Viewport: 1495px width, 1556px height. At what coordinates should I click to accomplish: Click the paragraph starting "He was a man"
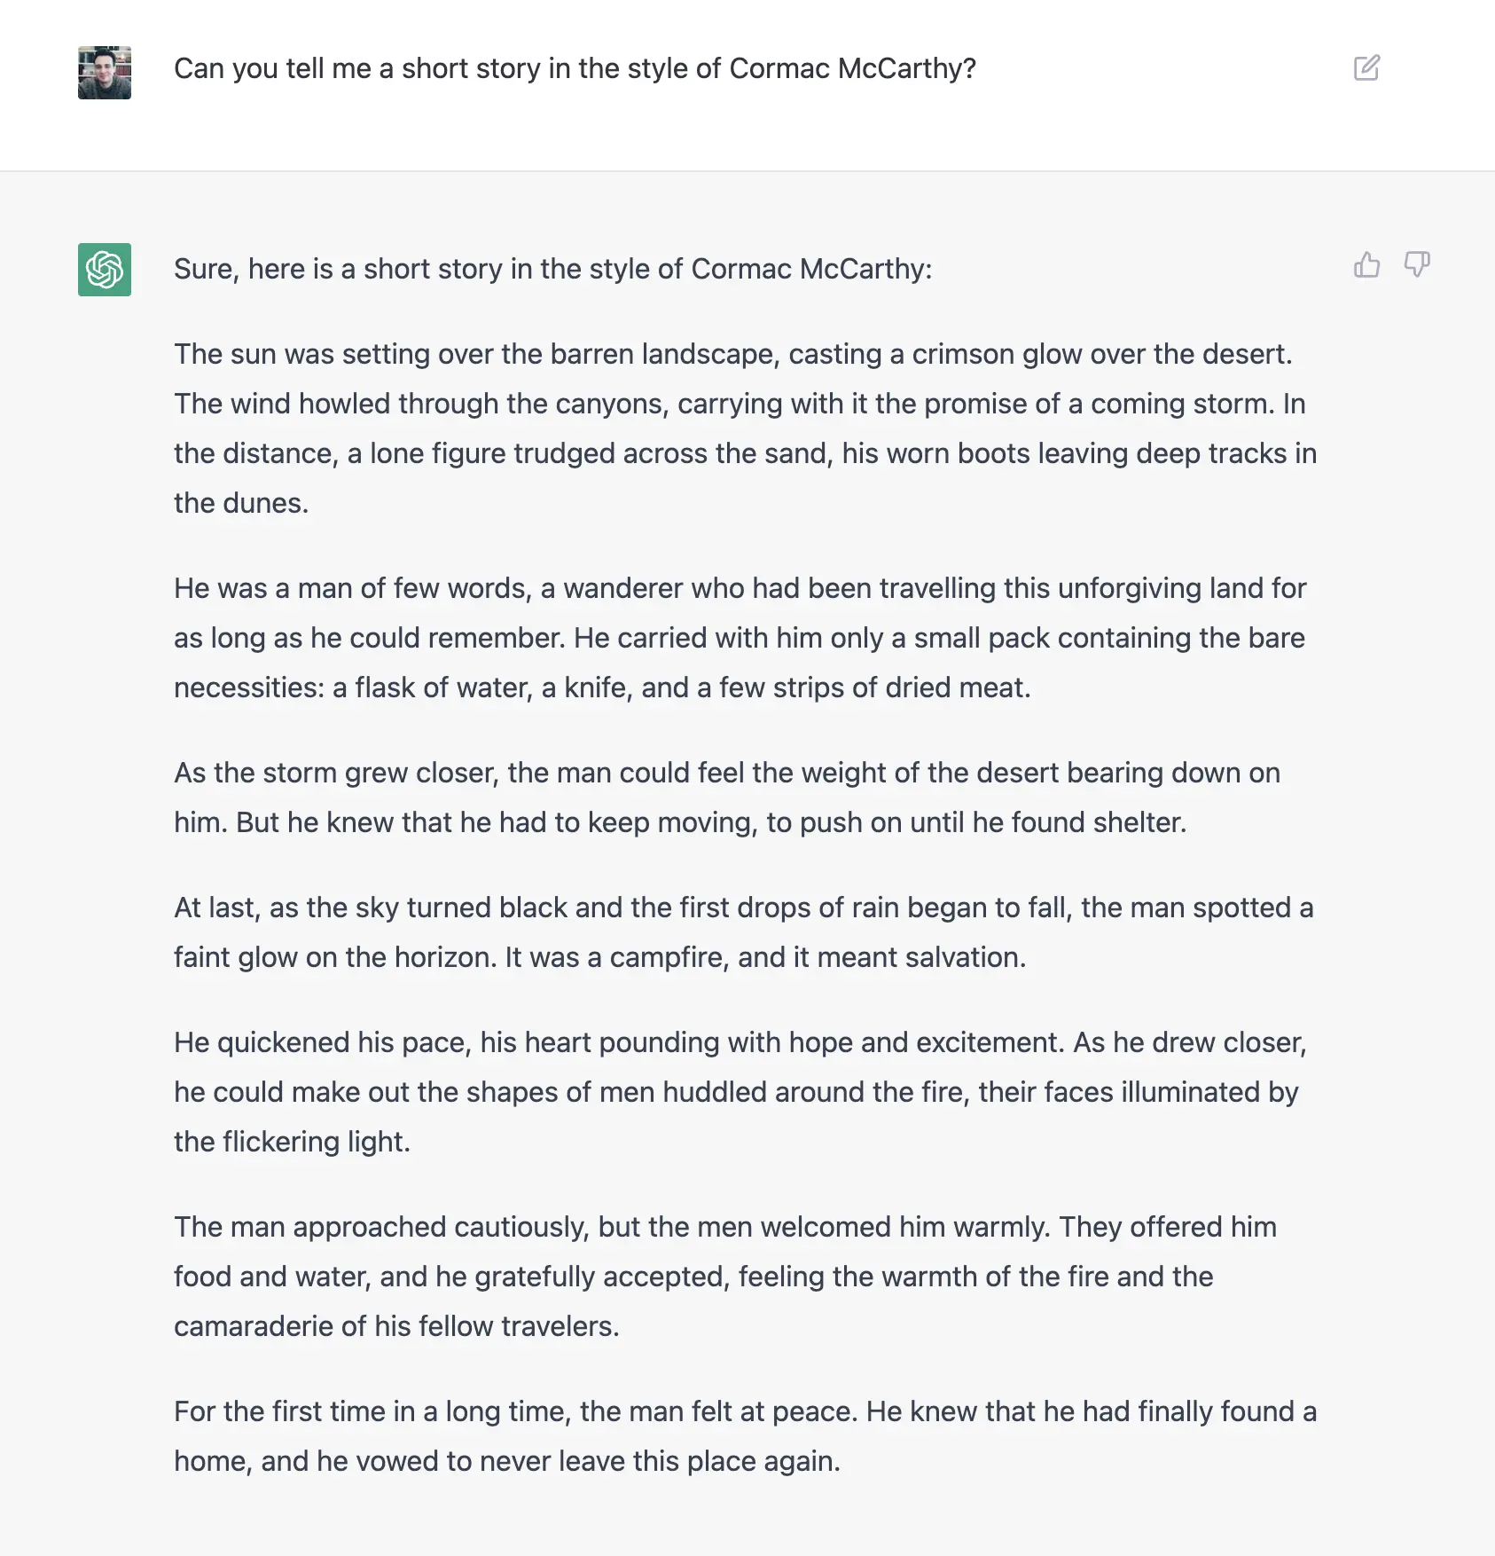click(x=740, y=638)
